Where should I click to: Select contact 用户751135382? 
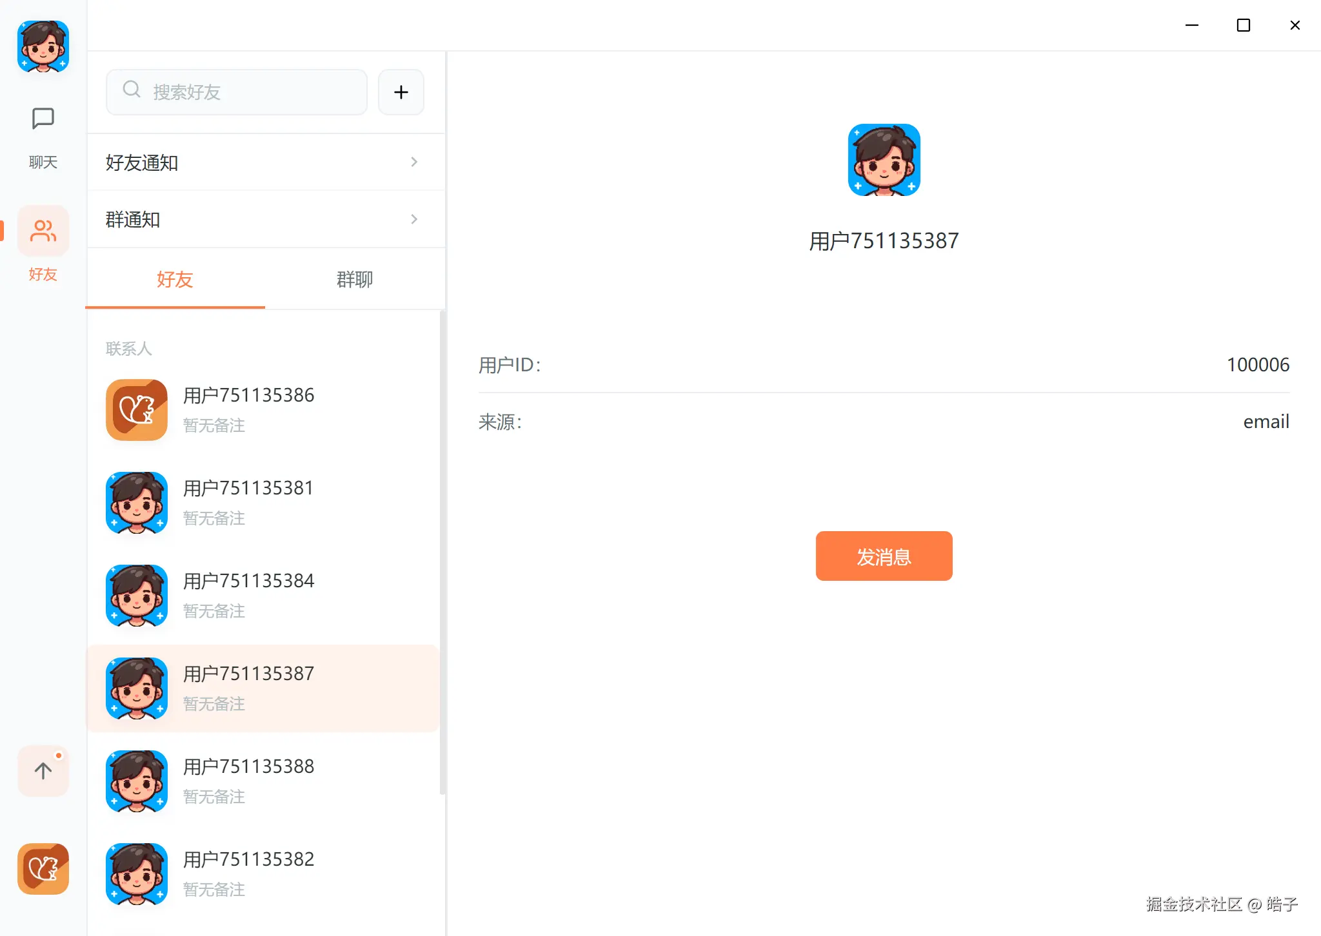point(263,873)
